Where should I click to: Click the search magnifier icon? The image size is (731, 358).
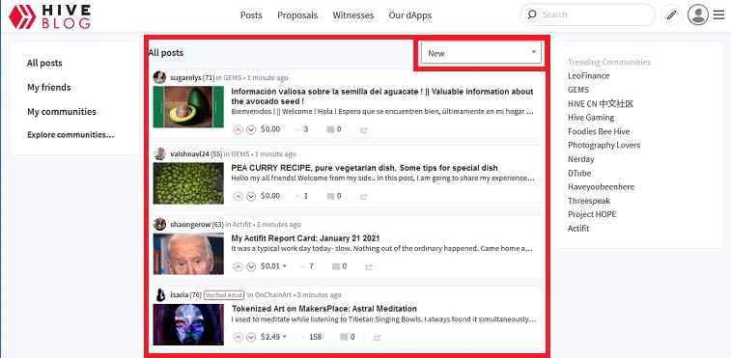(532, 14)
